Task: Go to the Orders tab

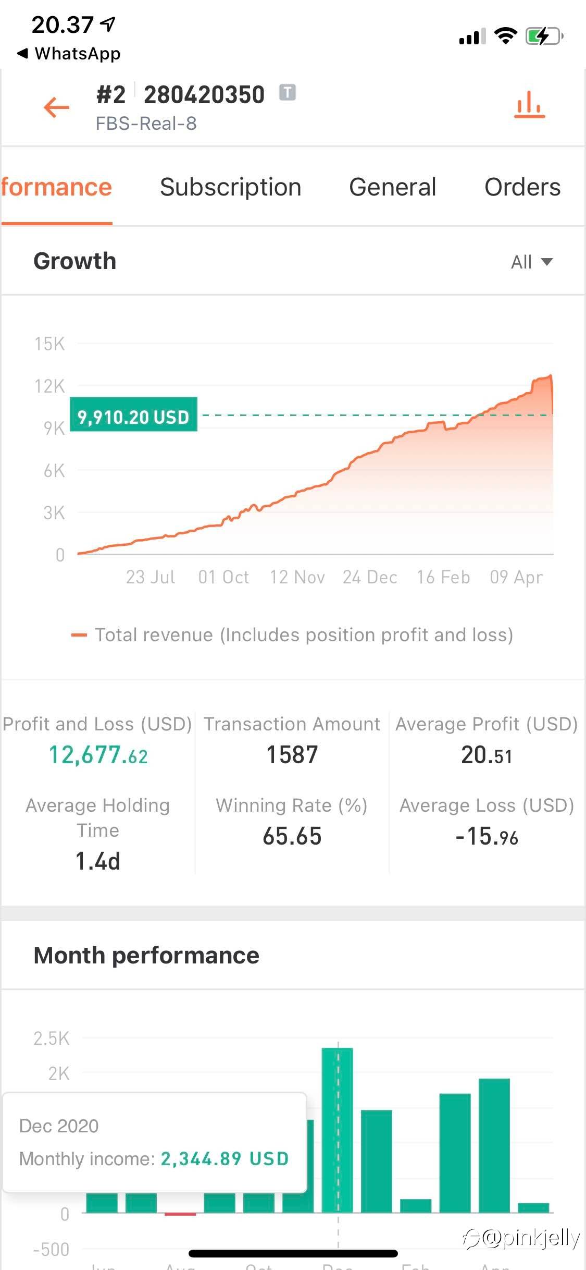Action: 522,187
